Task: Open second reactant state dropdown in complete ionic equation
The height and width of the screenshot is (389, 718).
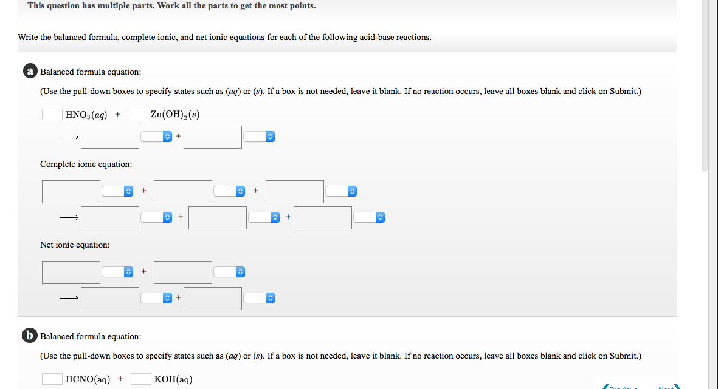Action: click(229, 191)
